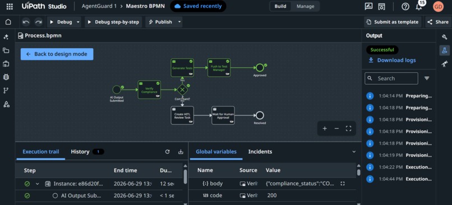Click the Publish button

pyautogui.click(x=160, y=22)
